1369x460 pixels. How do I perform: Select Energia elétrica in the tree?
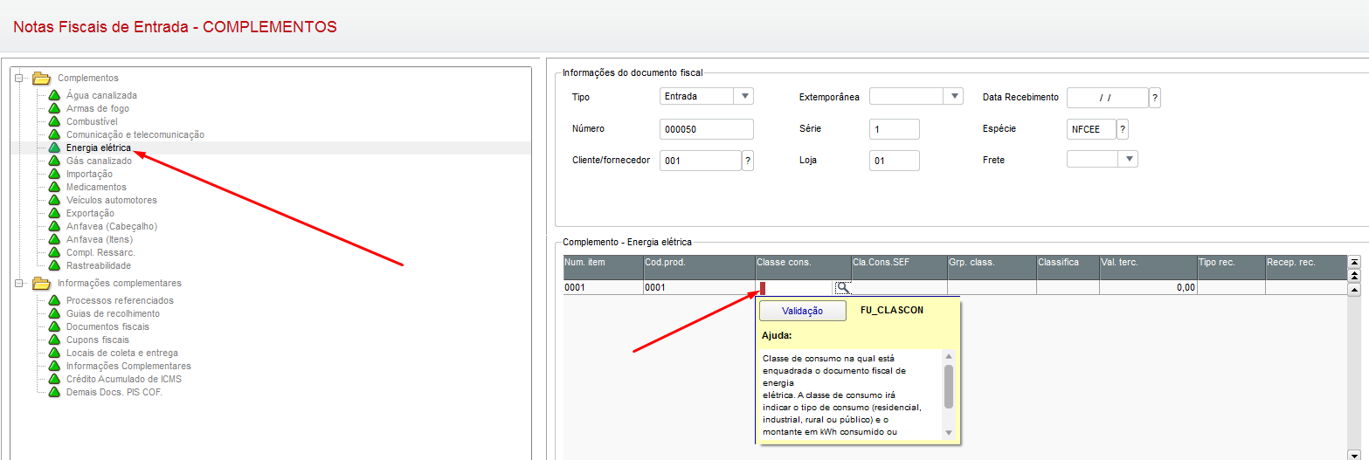pos(99,148)
